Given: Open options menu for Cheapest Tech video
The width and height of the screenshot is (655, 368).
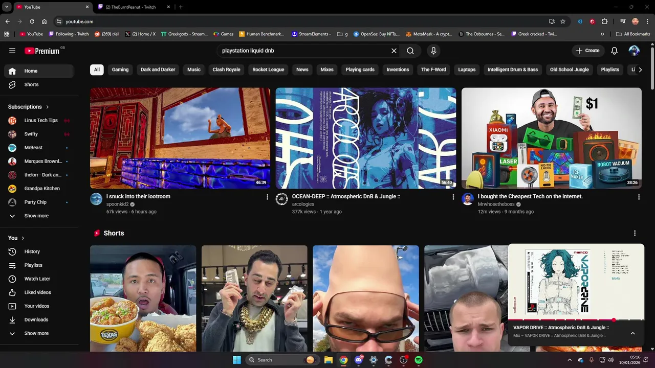Looking at the screenshot, I should pos(639,197).
